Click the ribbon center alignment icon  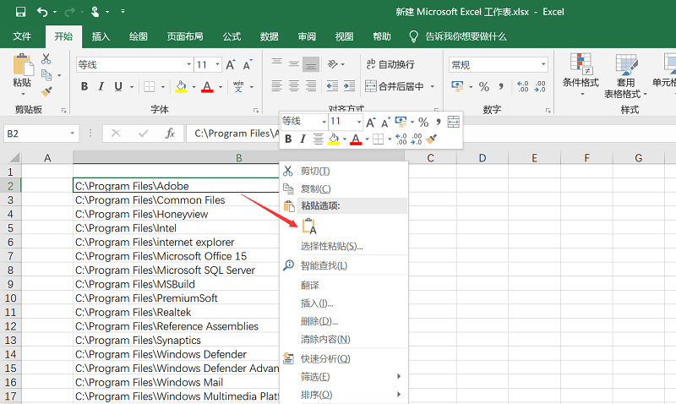294,86
